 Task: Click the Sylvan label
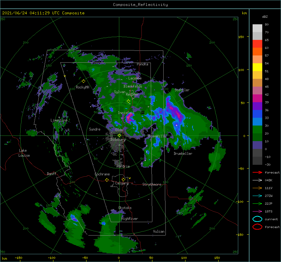click(x=120, y=92)
